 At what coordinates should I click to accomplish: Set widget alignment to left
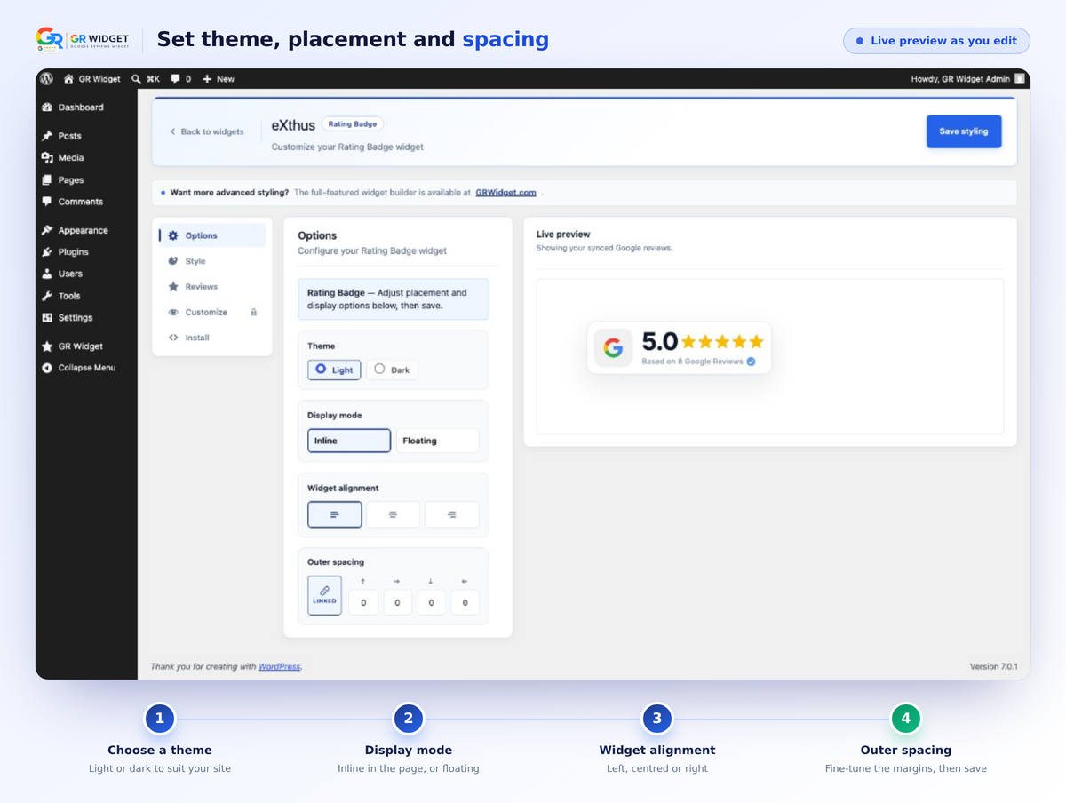point(335,514)
